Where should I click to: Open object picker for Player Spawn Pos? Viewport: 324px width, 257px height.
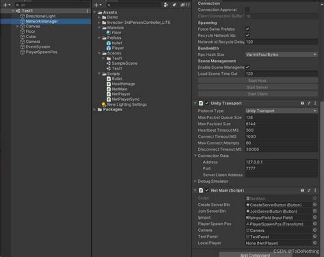point(314,224)
